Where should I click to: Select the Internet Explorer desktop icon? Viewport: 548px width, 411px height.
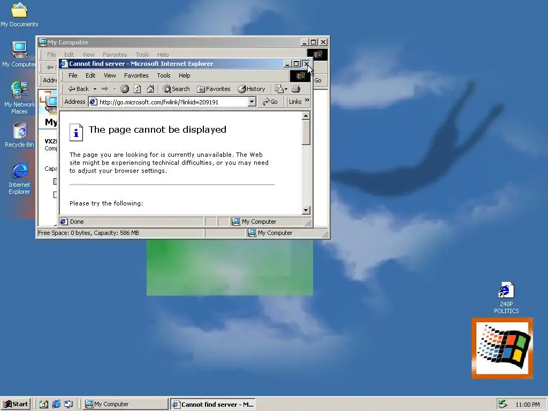(19, 179)
